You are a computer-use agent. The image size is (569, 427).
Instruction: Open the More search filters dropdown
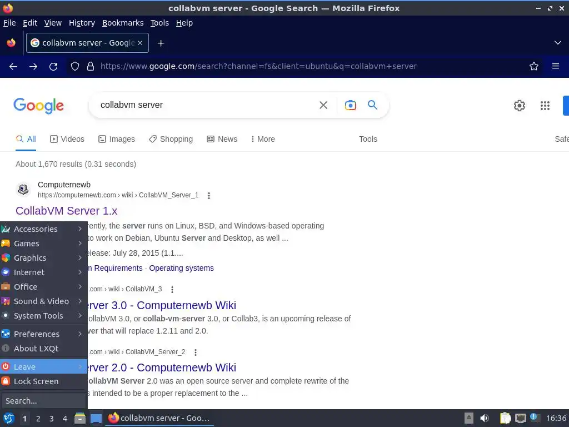coord(263,140)
